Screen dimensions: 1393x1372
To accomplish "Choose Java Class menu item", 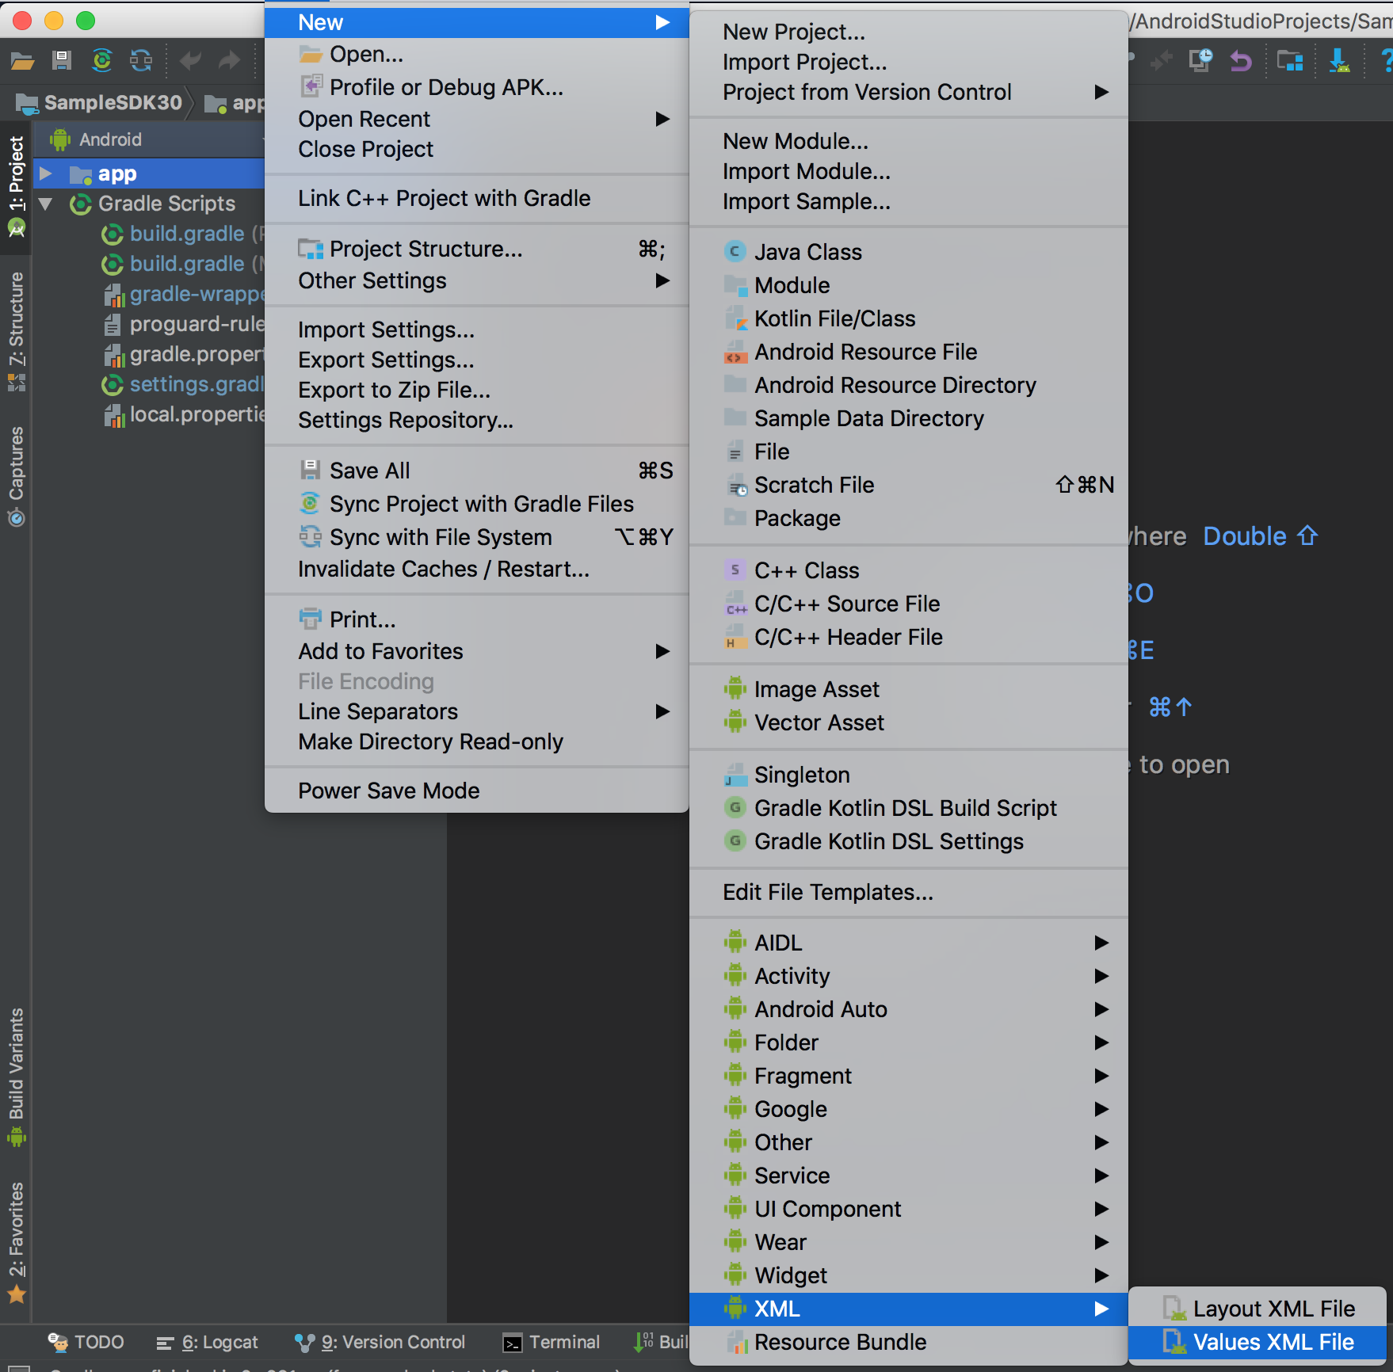I will [909, 252].
